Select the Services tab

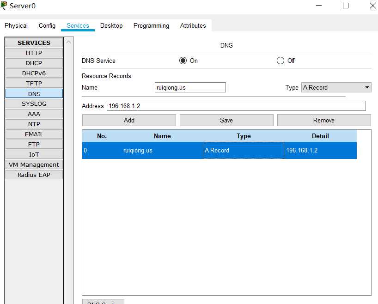click(78, 25)
